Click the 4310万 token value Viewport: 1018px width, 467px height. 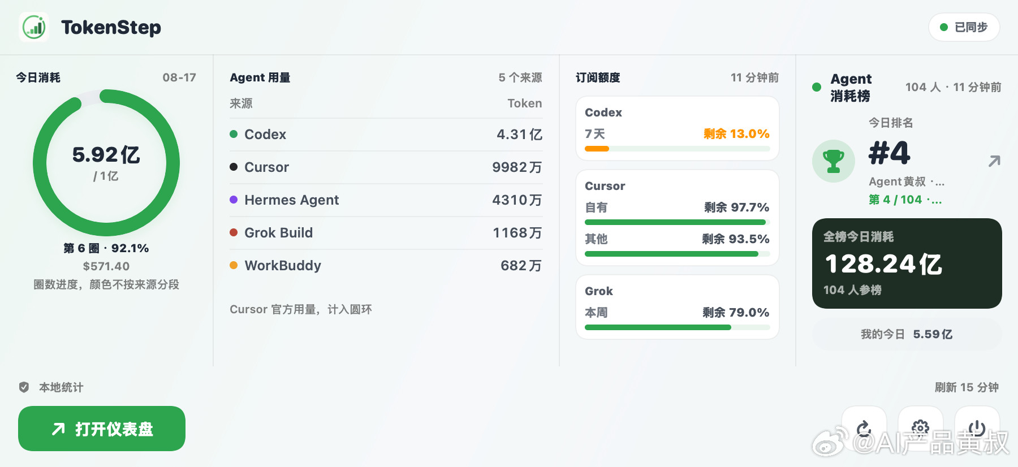pyautogui.click(x=517, y=200)
